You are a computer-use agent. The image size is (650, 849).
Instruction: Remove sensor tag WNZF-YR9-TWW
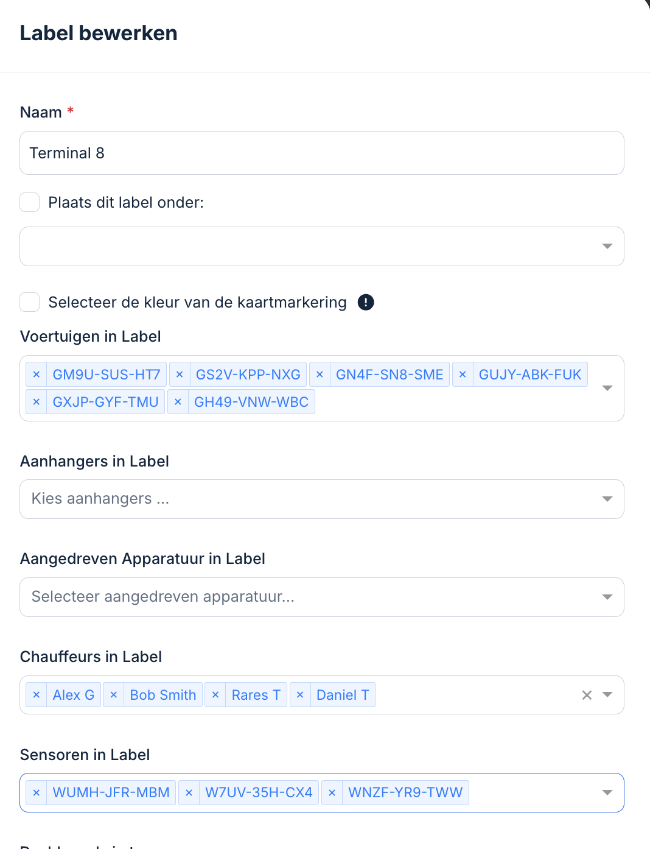pos(332,792)
